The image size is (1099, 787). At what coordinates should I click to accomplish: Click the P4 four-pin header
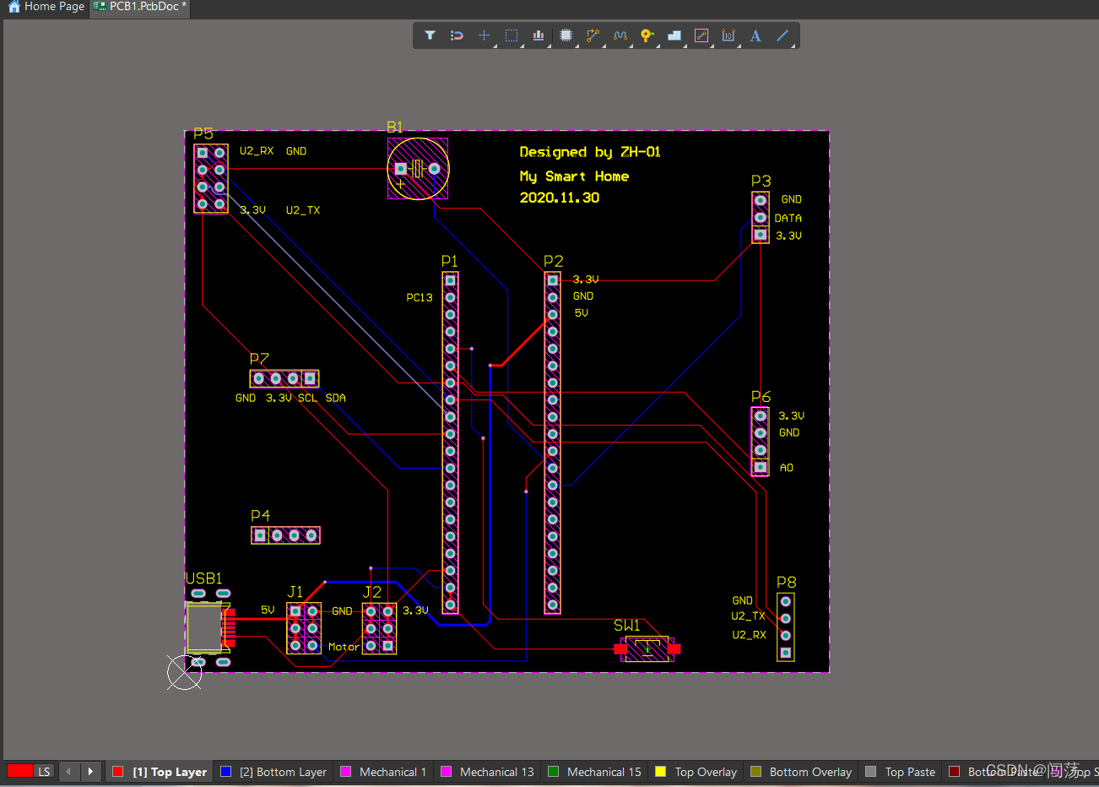[x=285, y=535]
